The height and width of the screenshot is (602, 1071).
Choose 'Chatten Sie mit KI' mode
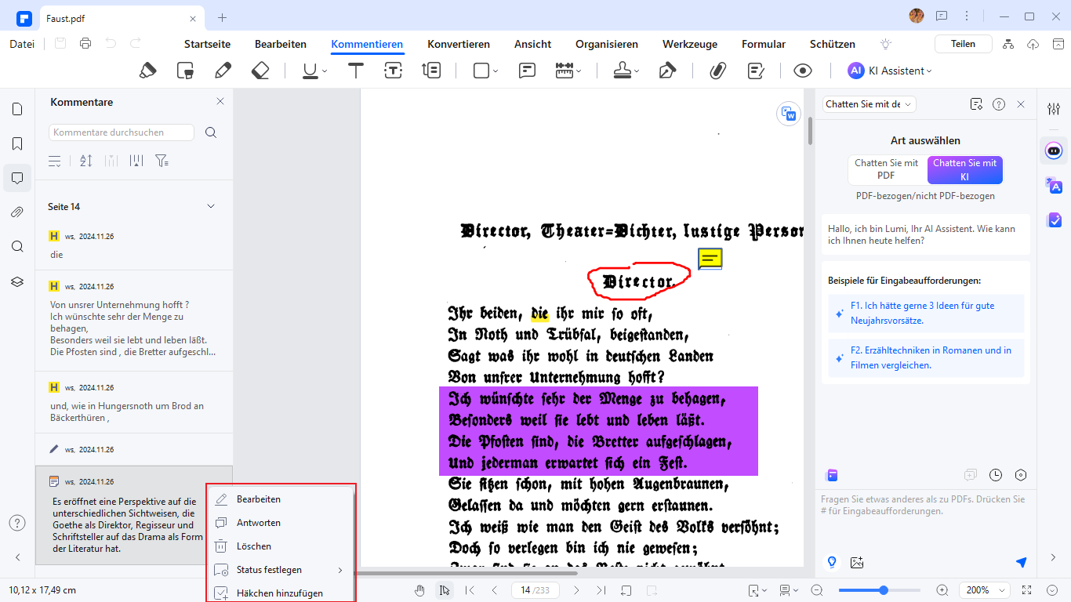pyautogui.click(x=964, y=169)
